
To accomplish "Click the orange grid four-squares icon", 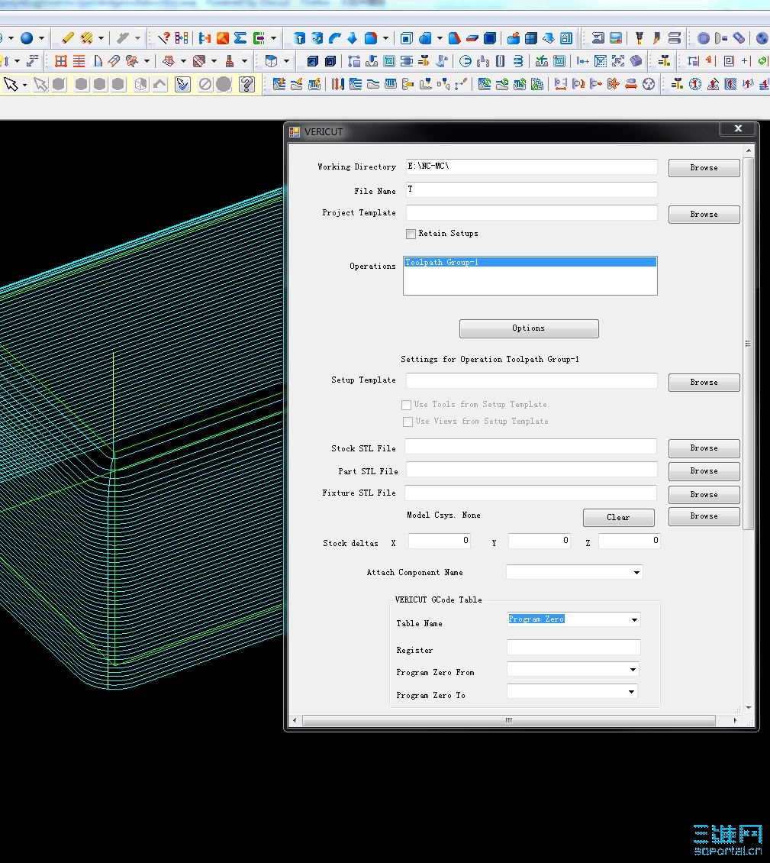I will pos(61,61).
